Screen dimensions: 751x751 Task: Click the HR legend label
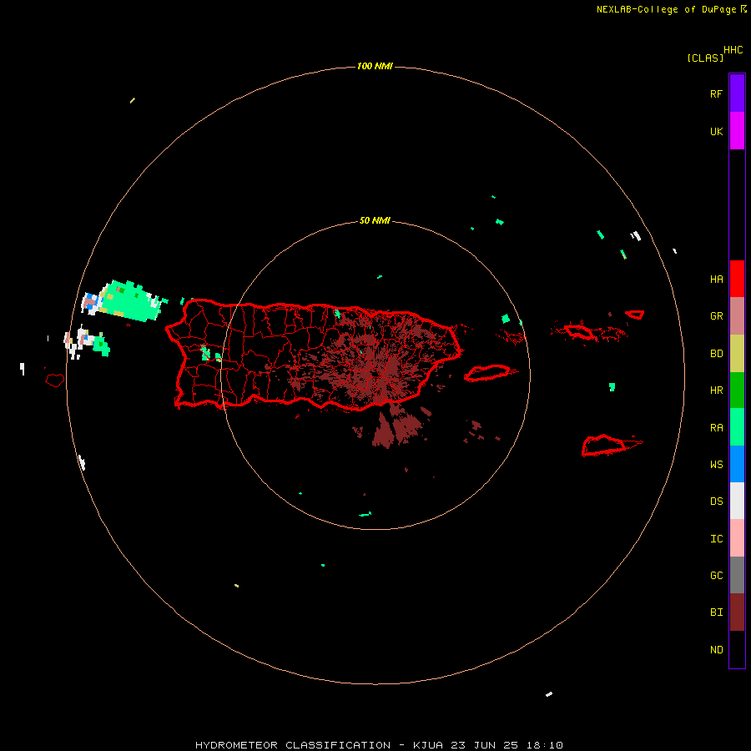(716, 391)
